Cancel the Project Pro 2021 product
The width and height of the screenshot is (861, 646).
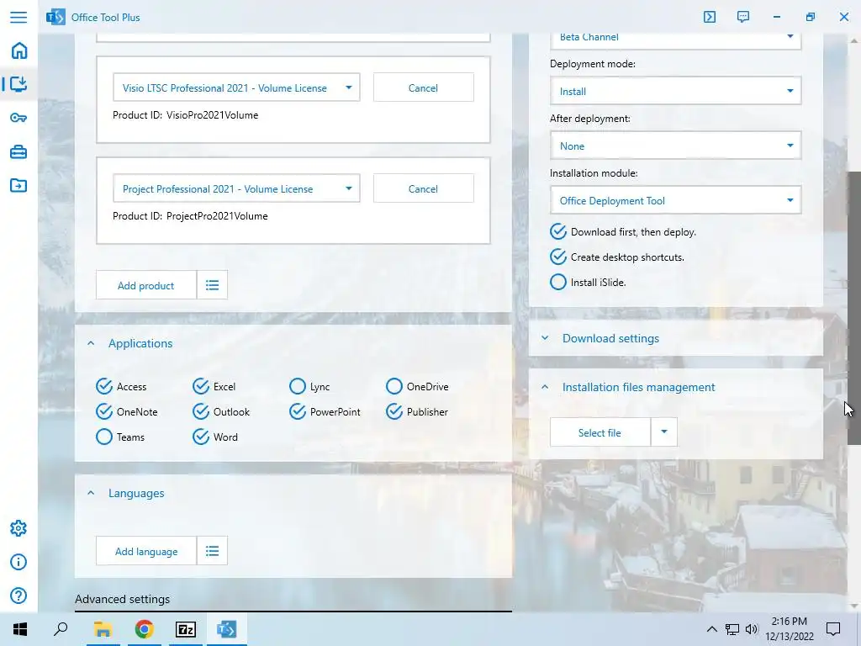click(424, 188)
